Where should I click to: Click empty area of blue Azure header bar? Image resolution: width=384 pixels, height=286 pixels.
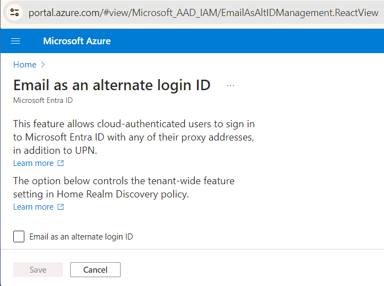(x=245, y=41)
